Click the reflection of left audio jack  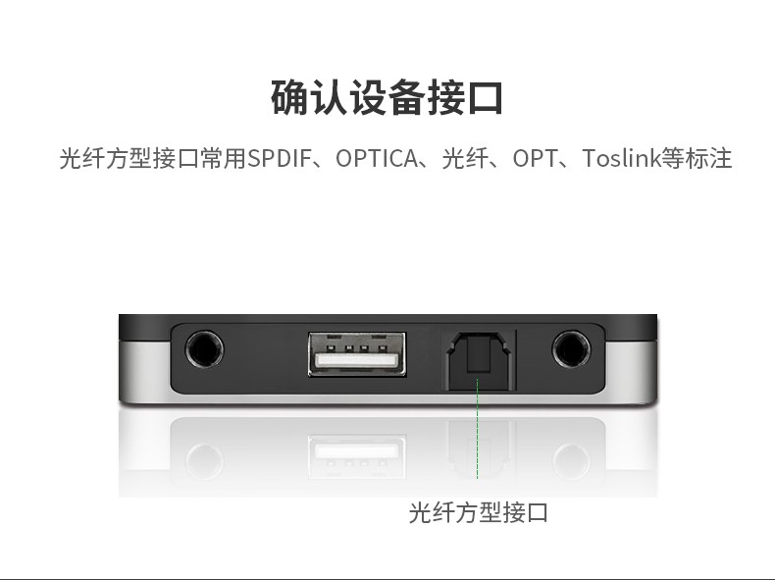(204, 461)
